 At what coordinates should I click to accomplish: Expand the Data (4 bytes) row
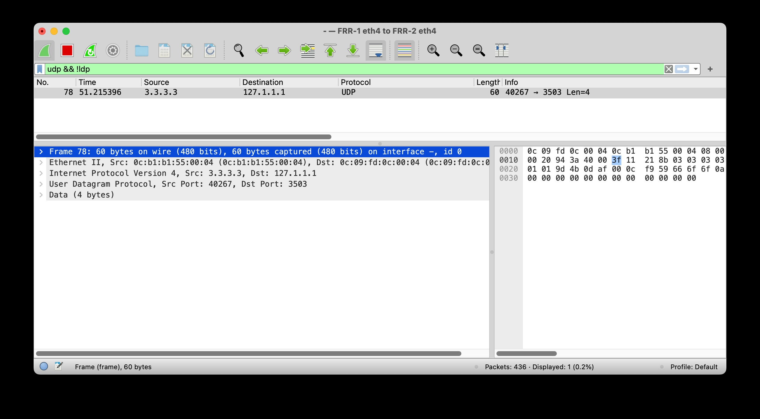[x=41, y=195]
